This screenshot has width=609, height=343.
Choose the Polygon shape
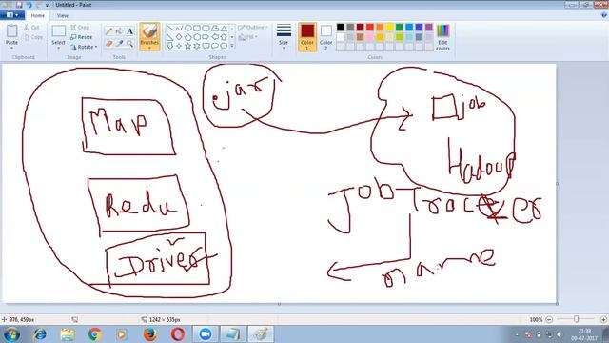215,28
